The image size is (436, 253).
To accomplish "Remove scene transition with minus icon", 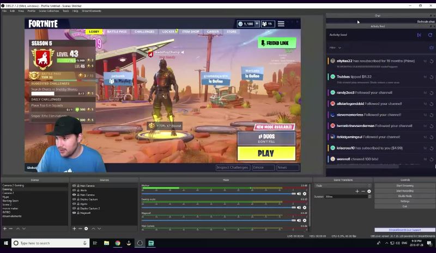I will pyautogui.click(x=363, y=191).
